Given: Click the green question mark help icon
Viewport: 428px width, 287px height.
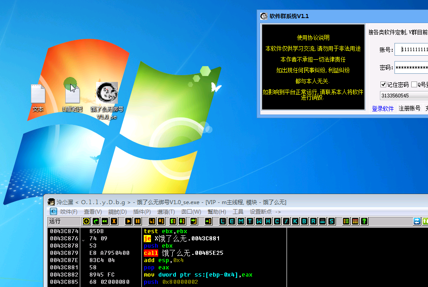Looking at the screenshot, I should 364,221.
